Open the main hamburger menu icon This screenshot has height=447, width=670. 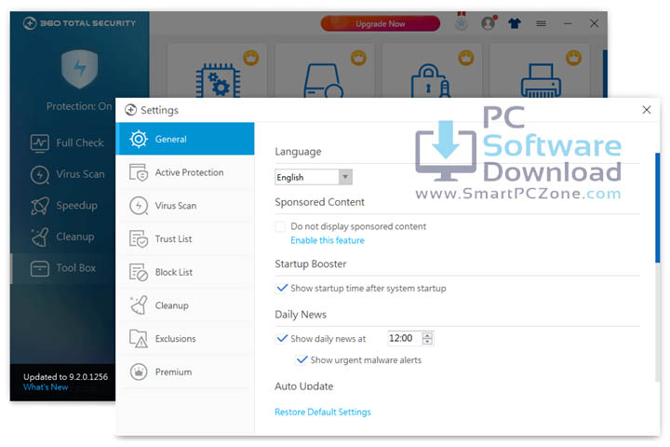541,23
